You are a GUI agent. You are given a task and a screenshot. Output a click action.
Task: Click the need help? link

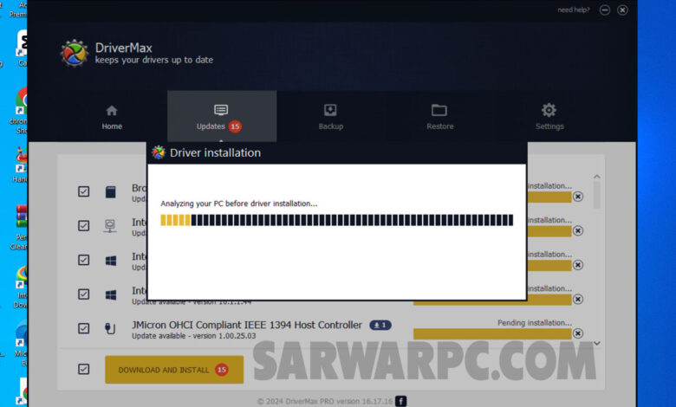[x=573, y=10]
